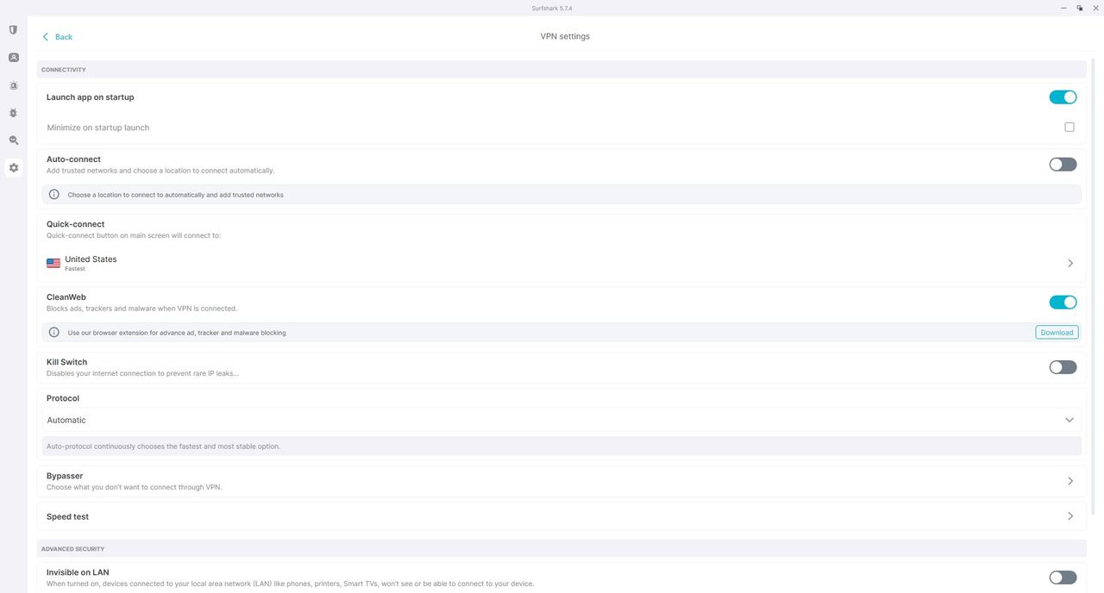The height and width of the screenshot is (593, 1104).
Task: Open Speed test chevron
Action: click(1070, 516)
